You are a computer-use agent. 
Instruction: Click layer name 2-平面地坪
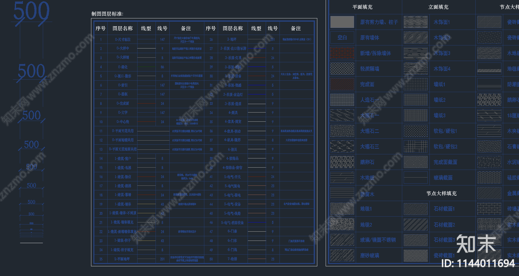(x=122, y=259)
